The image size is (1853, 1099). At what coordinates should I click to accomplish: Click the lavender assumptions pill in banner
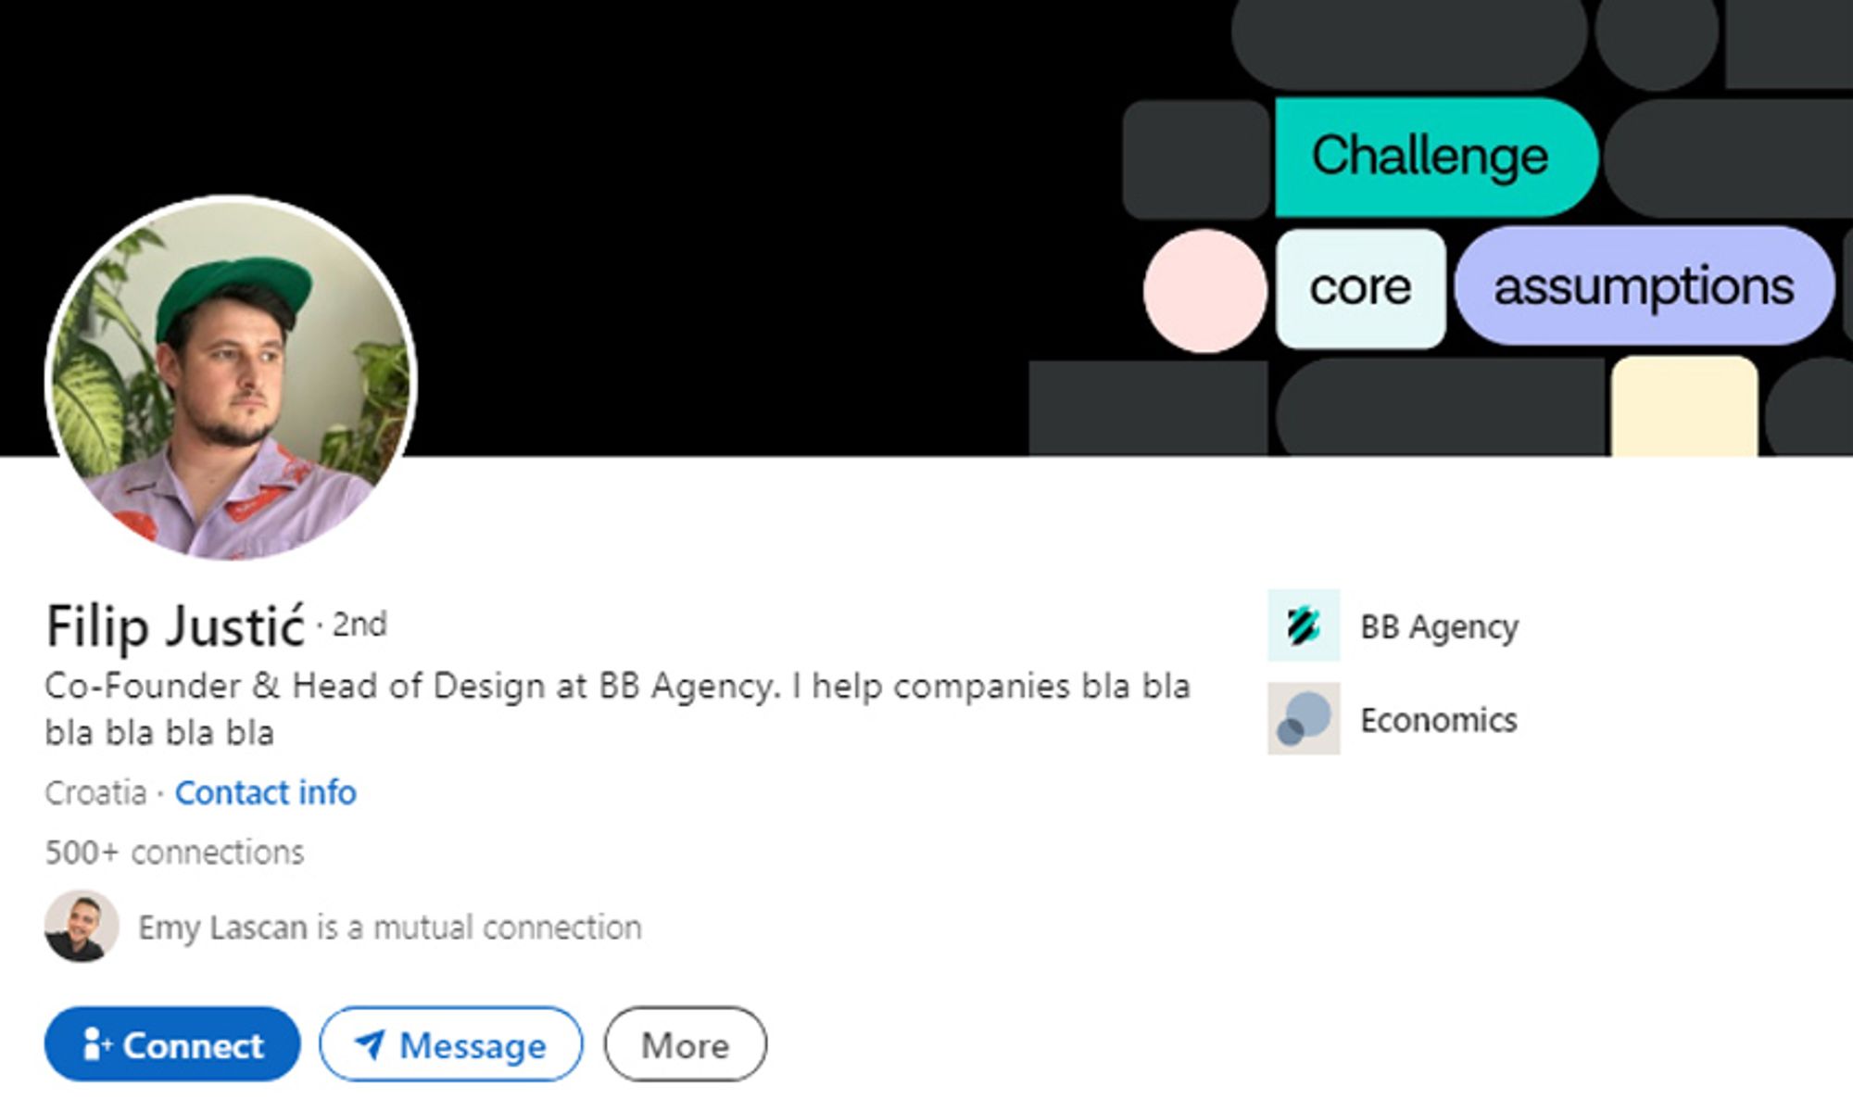pyautogui.click(x=1645, y=286)
